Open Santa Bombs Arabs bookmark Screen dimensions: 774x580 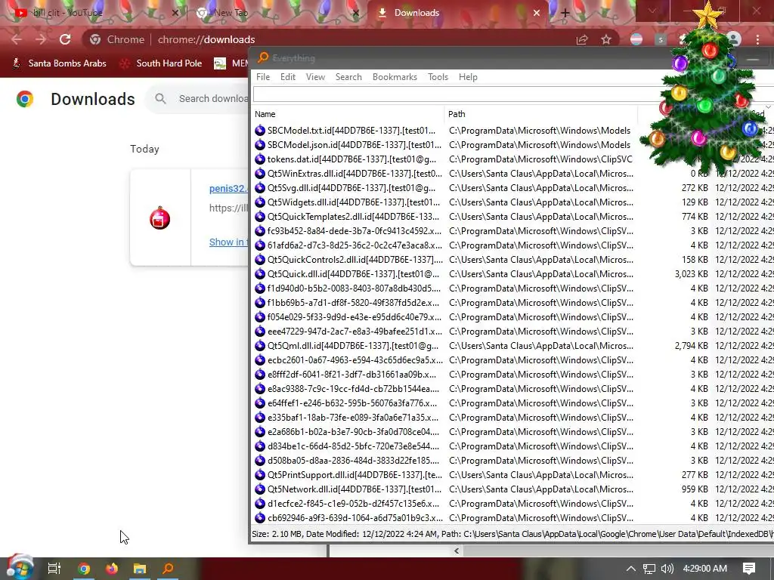tap(59, 63)
